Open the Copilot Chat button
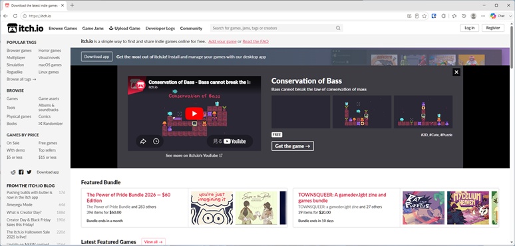This screenshot has width=515, height=246. (497, 16)
